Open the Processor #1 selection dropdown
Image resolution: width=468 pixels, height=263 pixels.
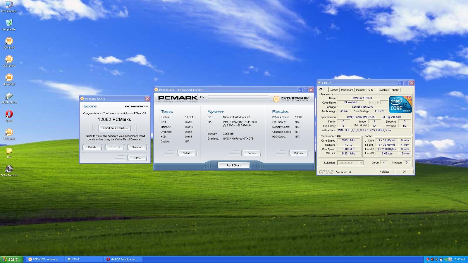coord(350,163)
